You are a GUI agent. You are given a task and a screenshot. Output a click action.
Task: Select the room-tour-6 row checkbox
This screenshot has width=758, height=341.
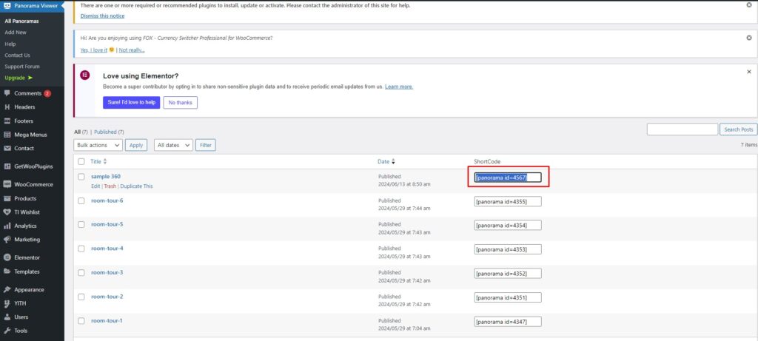(x=81, y=200)
